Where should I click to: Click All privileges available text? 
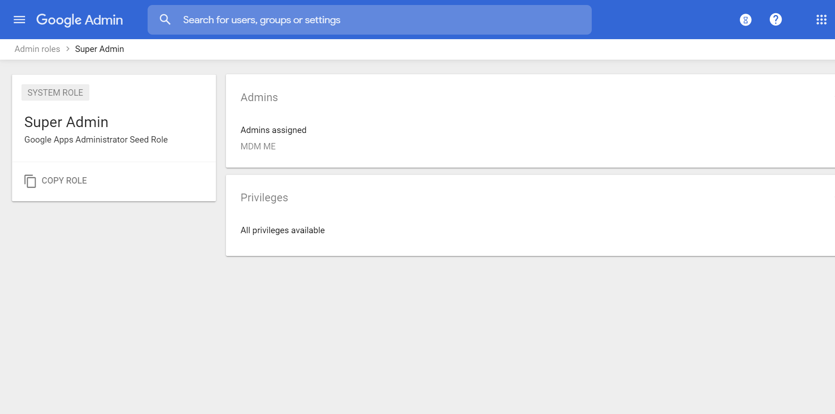point(282,230)
